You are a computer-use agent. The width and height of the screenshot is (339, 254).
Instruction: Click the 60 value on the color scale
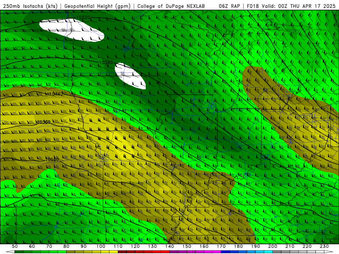tap(32, 246)
